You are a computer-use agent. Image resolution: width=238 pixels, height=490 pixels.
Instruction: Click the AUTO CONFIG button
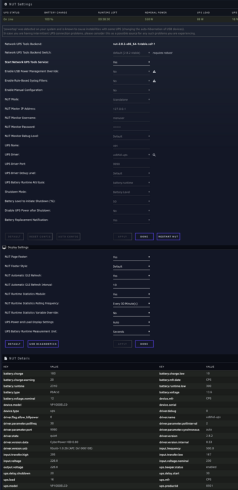[x=68, y=237]
